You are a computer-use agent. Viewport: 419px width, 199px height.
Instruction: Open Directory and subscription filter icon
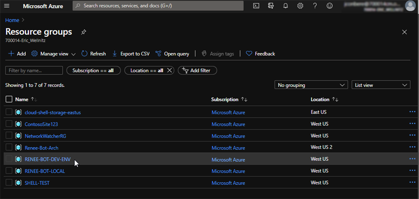click(x=271, y=6)
